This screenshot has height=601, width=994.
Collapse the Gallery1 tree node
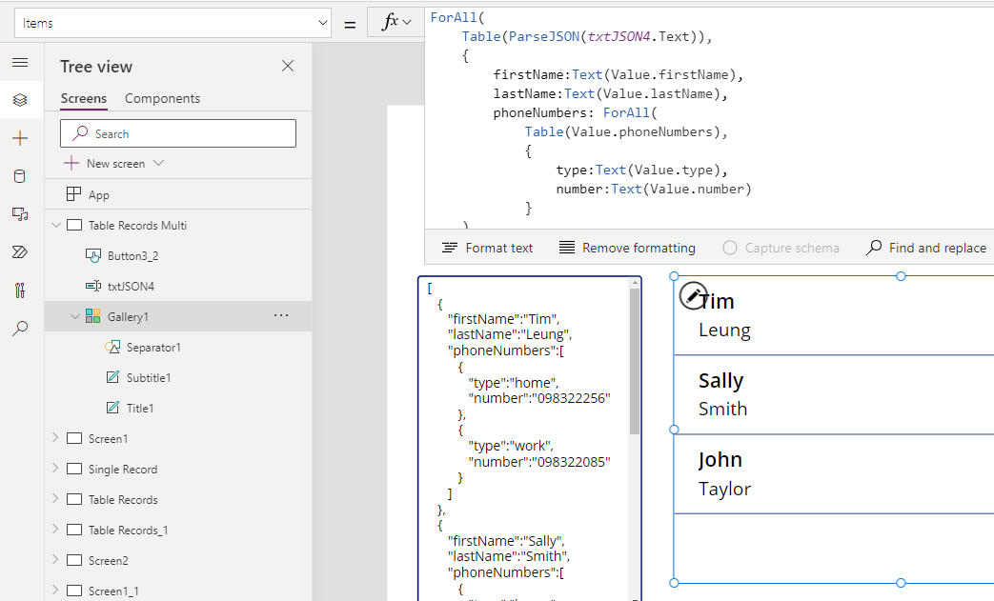pyautogui.click(x=75, y=316)
